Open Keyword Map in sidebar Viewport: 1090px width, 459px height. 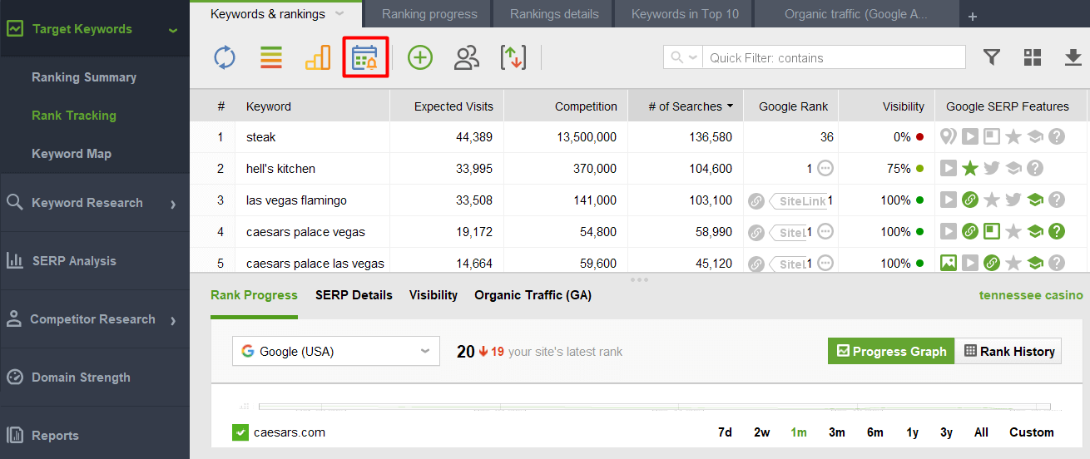72,154
